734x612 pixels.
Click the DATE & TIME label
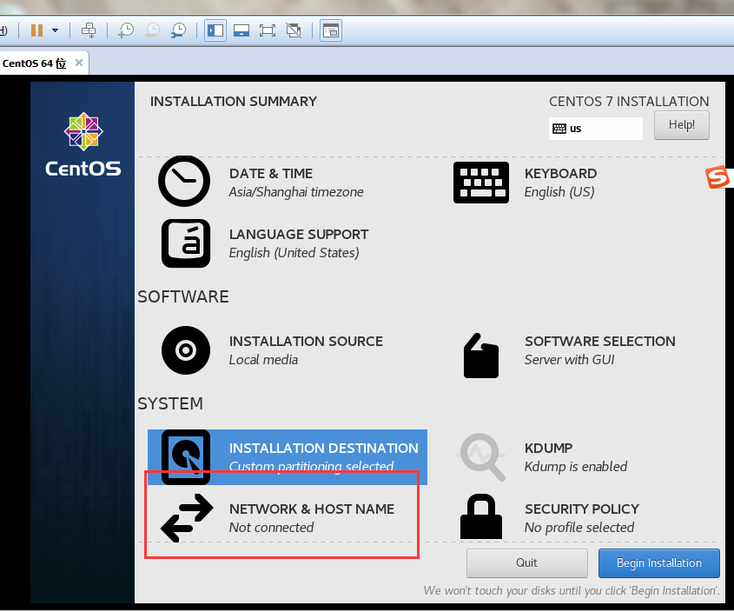click(x=270, y=174)
